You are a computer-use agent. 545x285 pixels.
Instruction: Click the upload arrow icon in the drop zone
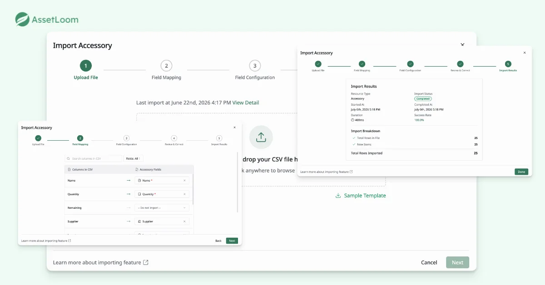(261, 137)
